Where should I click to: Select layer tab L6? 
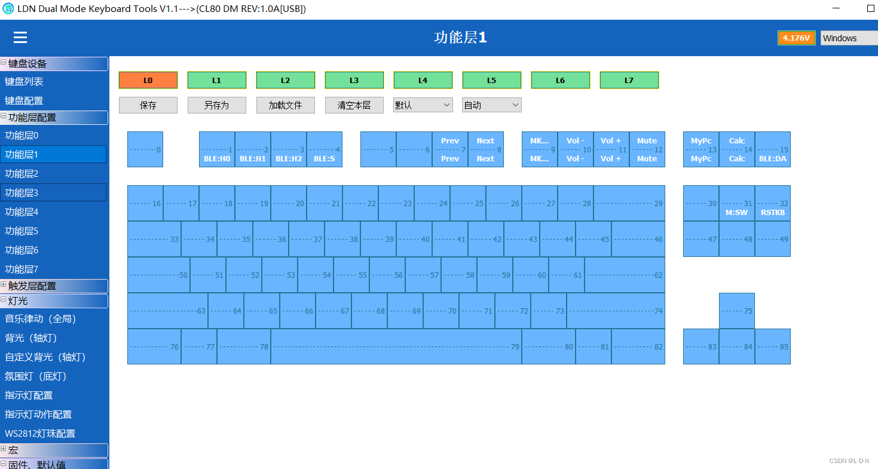click(x=560, y=80)
